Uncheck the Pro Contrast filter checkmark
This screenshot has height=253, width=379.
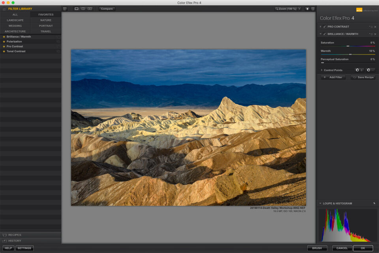324,27
